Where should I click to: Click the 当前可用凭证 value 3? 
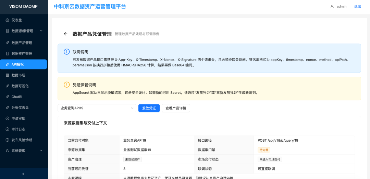click(124, 169)
